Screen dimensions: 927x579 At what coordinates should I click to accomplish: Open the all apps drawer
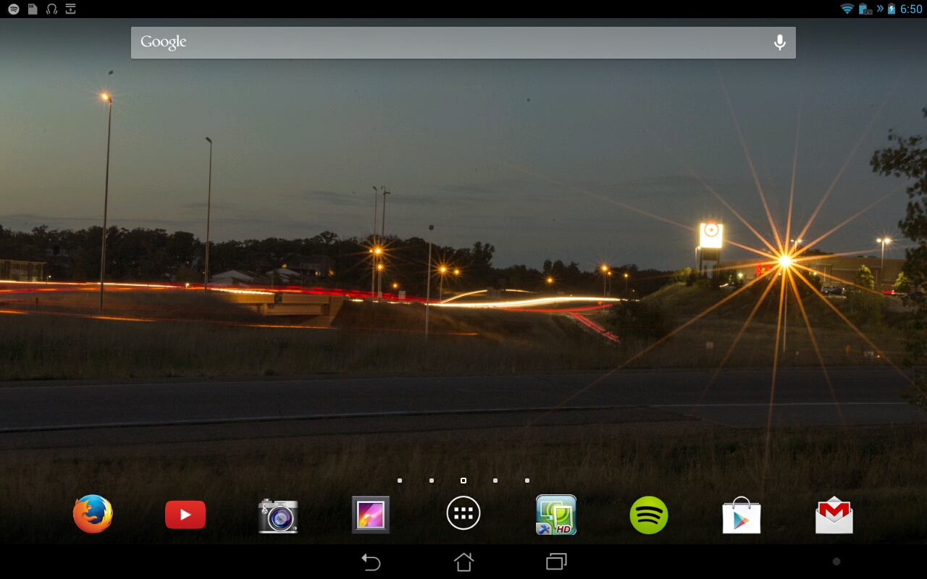[463, 514]
